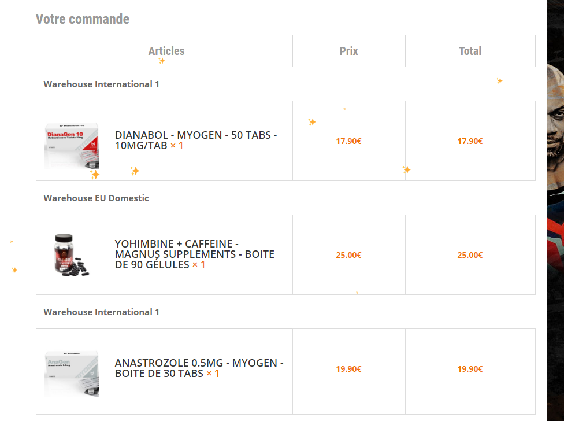This screenshot has width=564, height=421.
Task: Click the Votre commande heading
Action: [83, 19]
